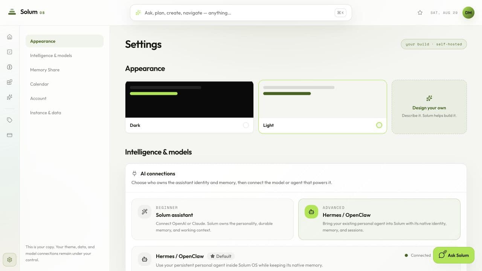Click the This is your copy footer note
The image size is (482, 271).
[60, 253]
